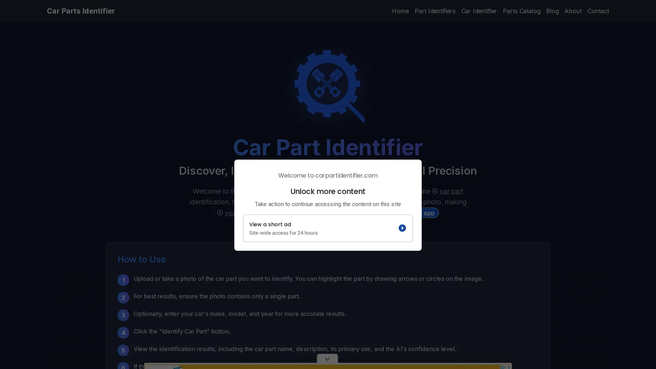Click step 1 number badge
656x369 pixels.
click(123, 280)
